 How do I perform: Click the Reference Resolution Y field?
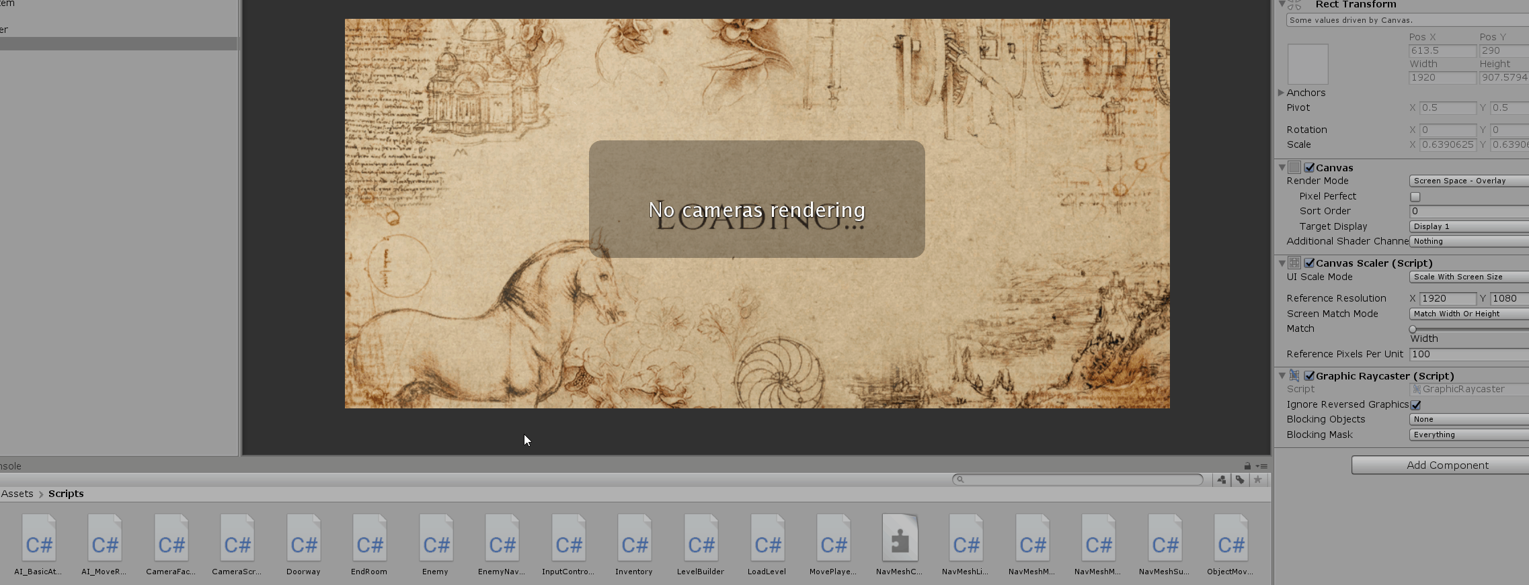(1510, 298)
